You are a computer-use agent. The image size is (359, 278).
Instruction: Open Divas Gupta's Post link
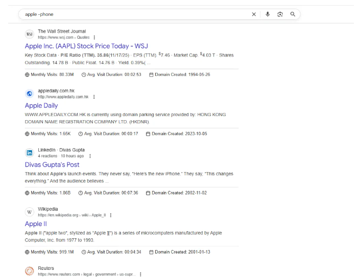52,164
